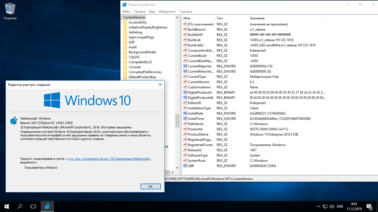Select the AdaptiveDisplayBrightness folder icon

[x=125, y=27]
